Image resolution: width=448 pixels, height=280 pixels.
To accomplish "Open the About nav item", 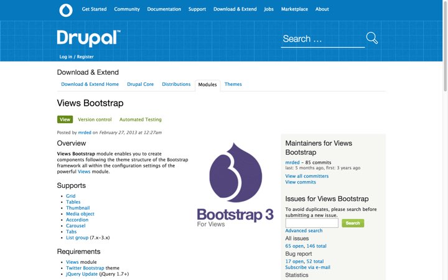I will 322,9.
